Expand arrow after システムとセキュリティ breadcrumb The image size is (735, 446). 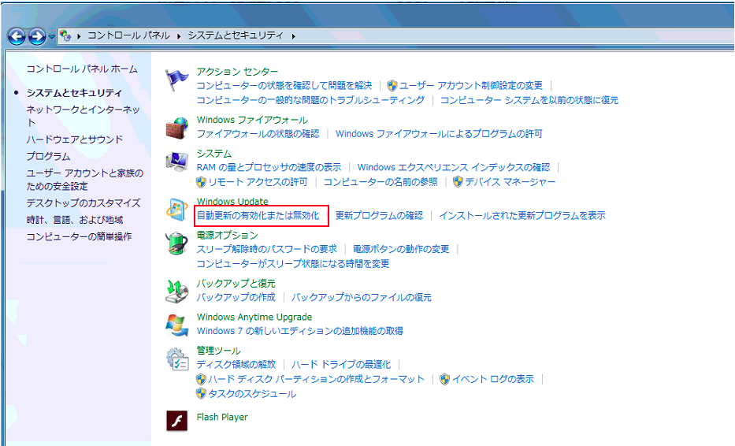(x=293, y=36)
